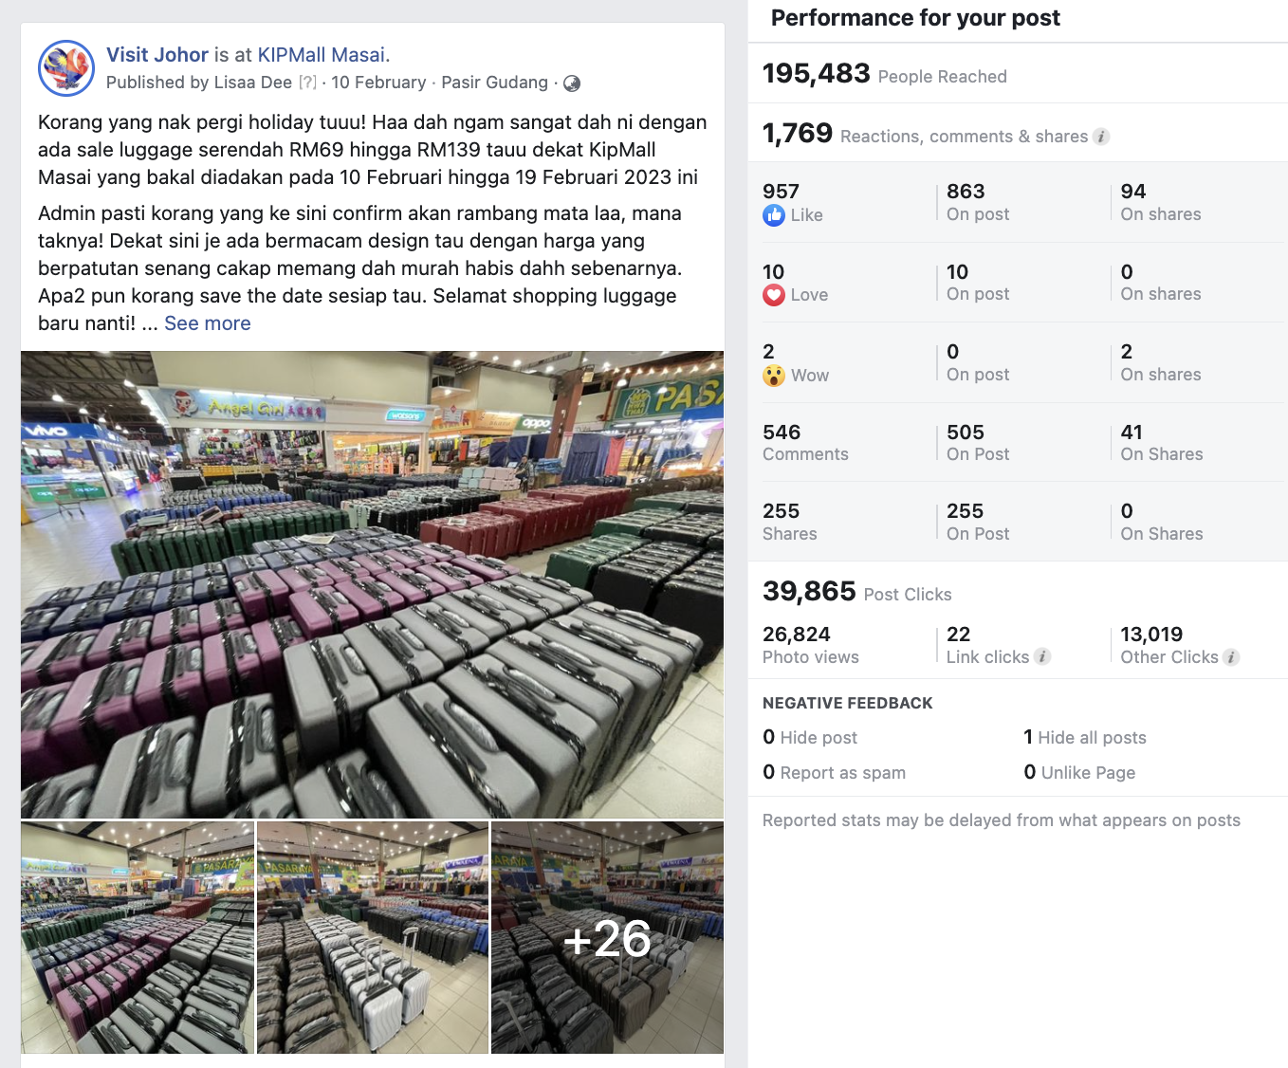Click the 546 Comments count

tap(805, 443)
